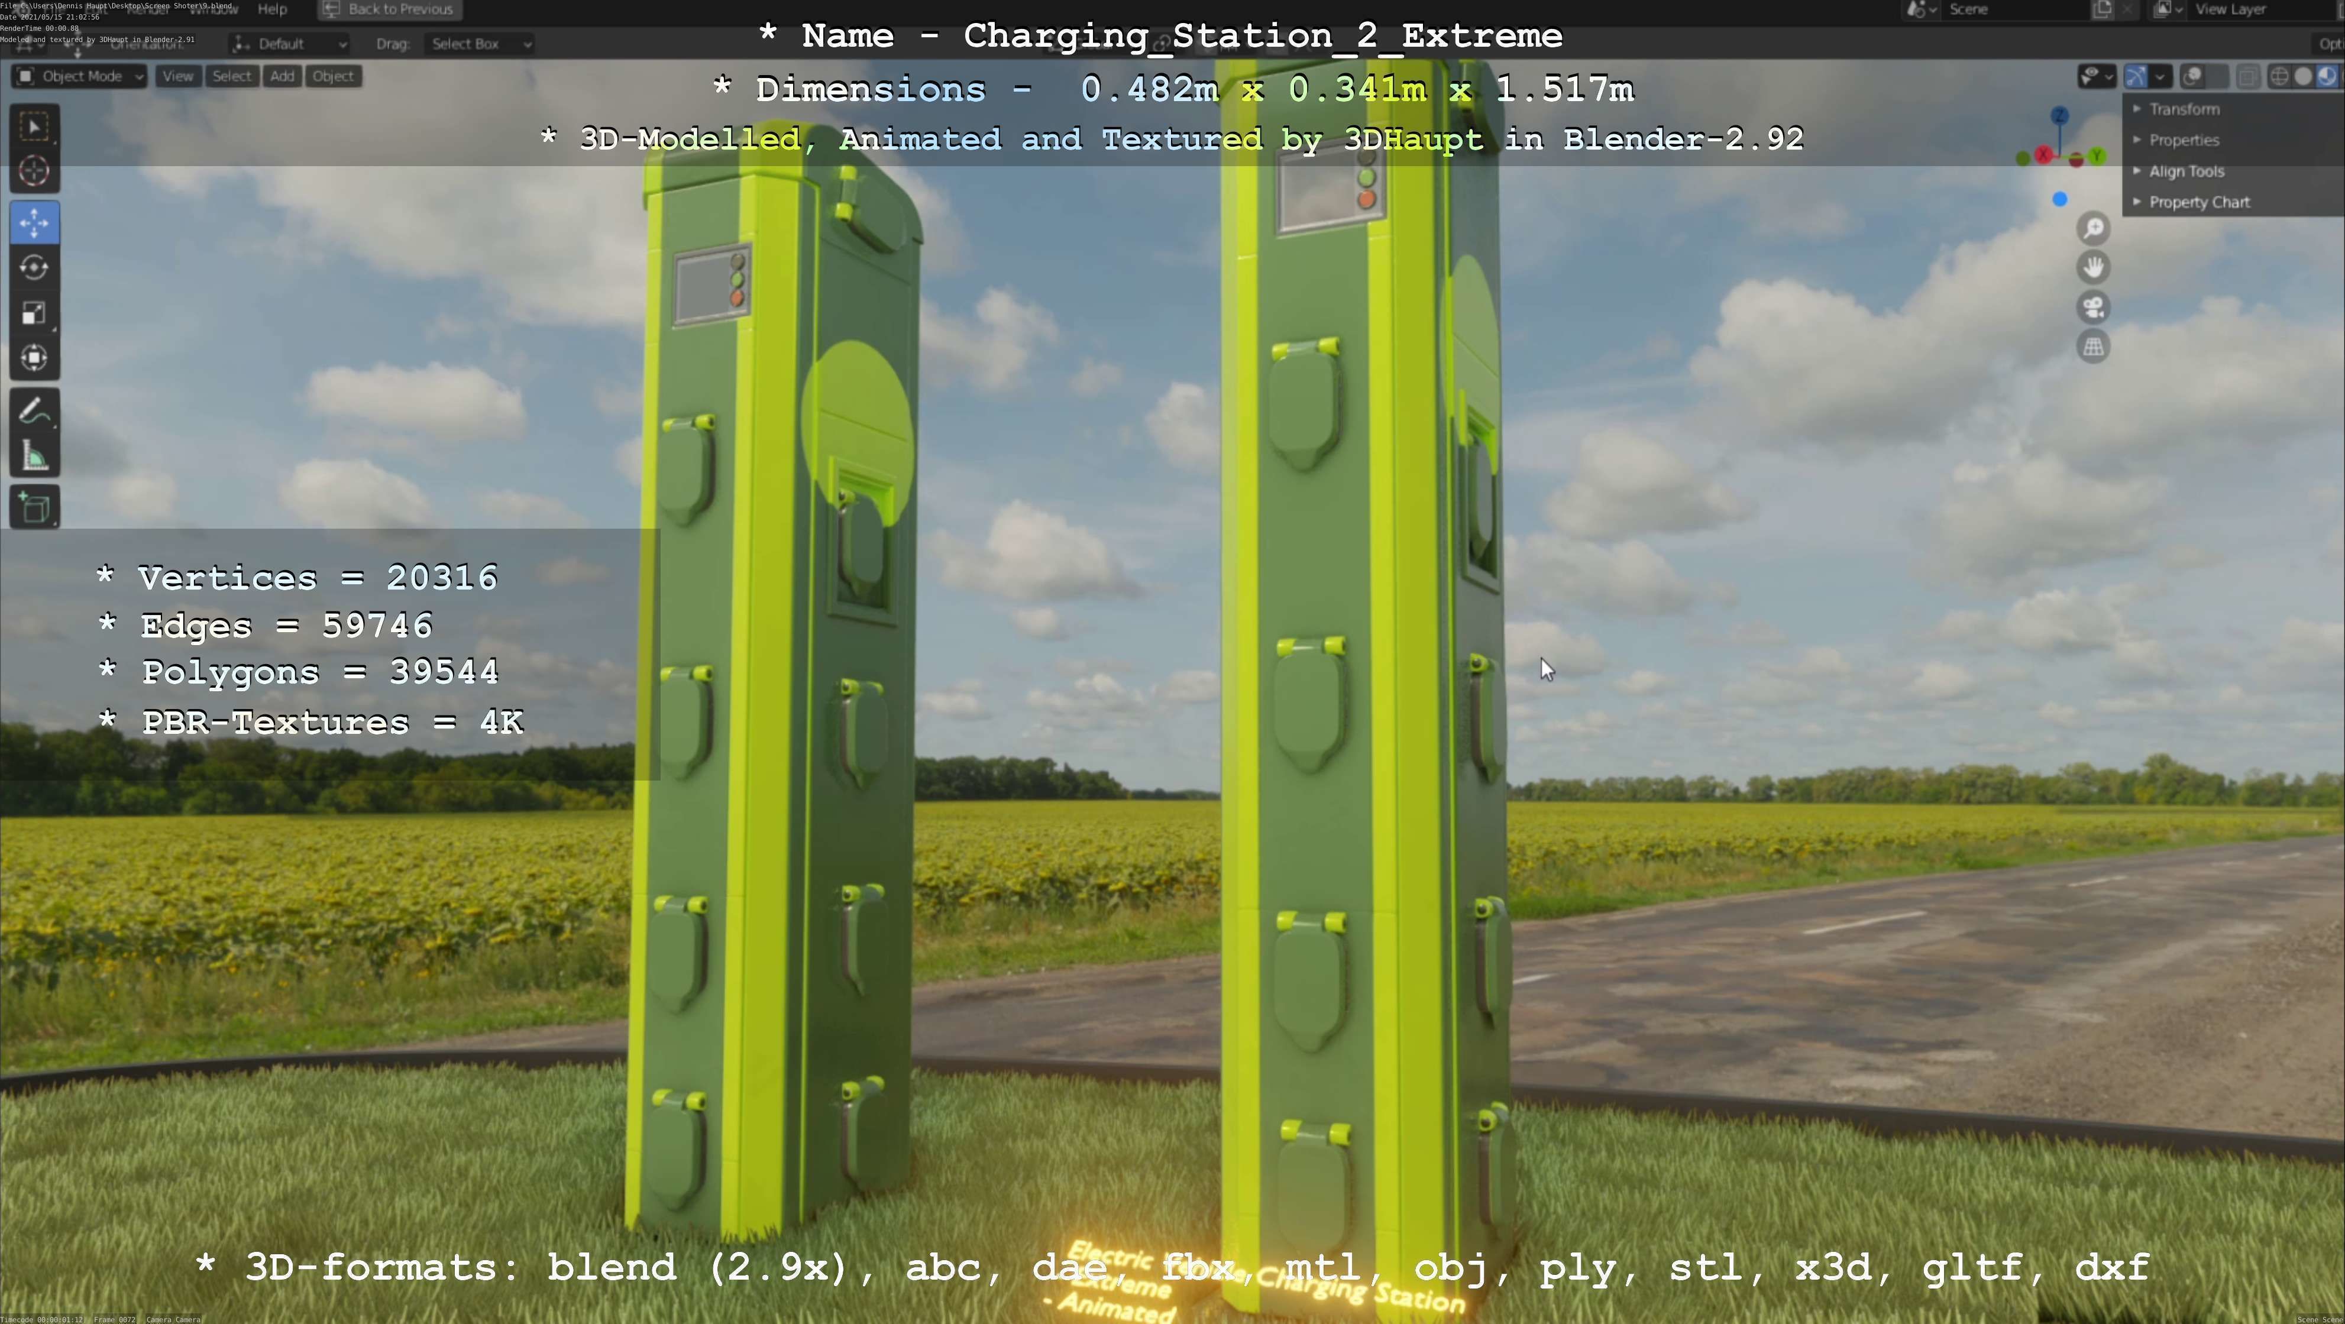Toggle Show Overlays button
Screen dimensions: 2345x1324
tap(2193, 76)
